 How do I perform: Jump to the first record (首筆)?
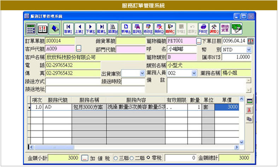pos(68,28)
